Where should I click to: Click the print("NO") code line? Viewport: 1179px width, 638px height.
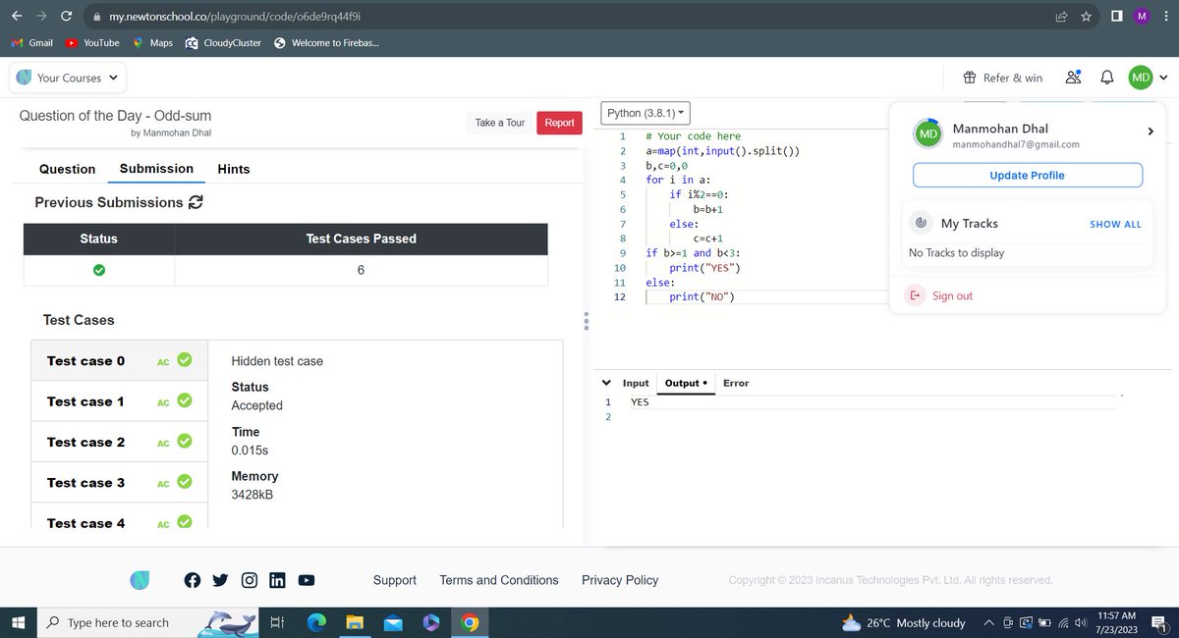(702, 296)
